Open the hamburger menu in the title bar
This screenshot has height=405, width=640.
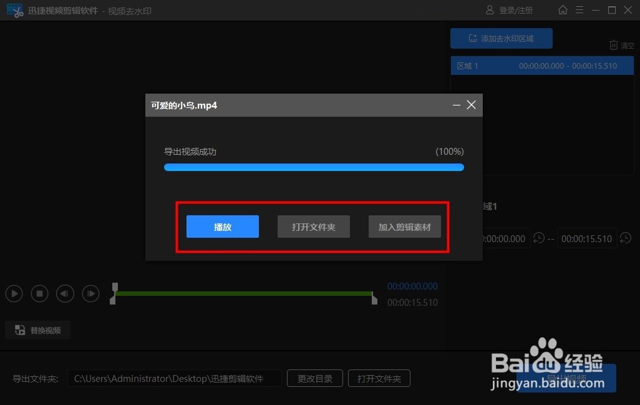pyautogui.click(x=579, y=10)
